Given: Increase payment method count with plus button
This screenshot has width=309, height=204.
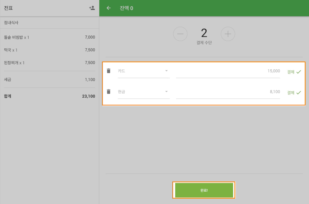Looking at the screenshot, I should coord(228,34).
